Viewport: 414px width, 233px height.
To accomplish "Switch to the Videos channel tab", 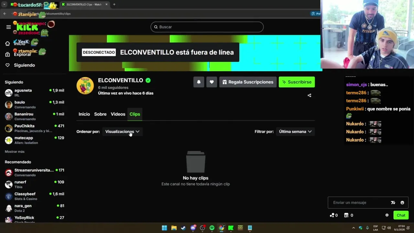I will [x=118, y=114].
